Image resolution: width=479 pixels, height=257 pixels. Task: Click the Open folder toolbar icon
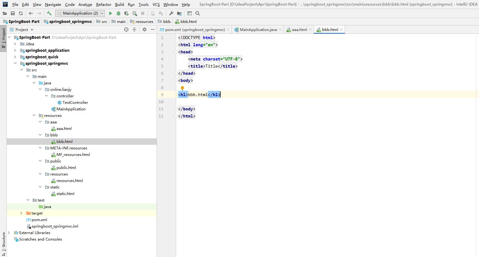click(x=5, y=13)
